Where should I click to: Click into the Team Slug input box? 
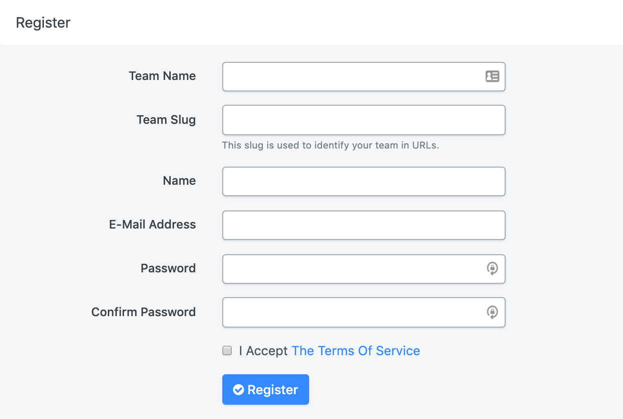363,120
